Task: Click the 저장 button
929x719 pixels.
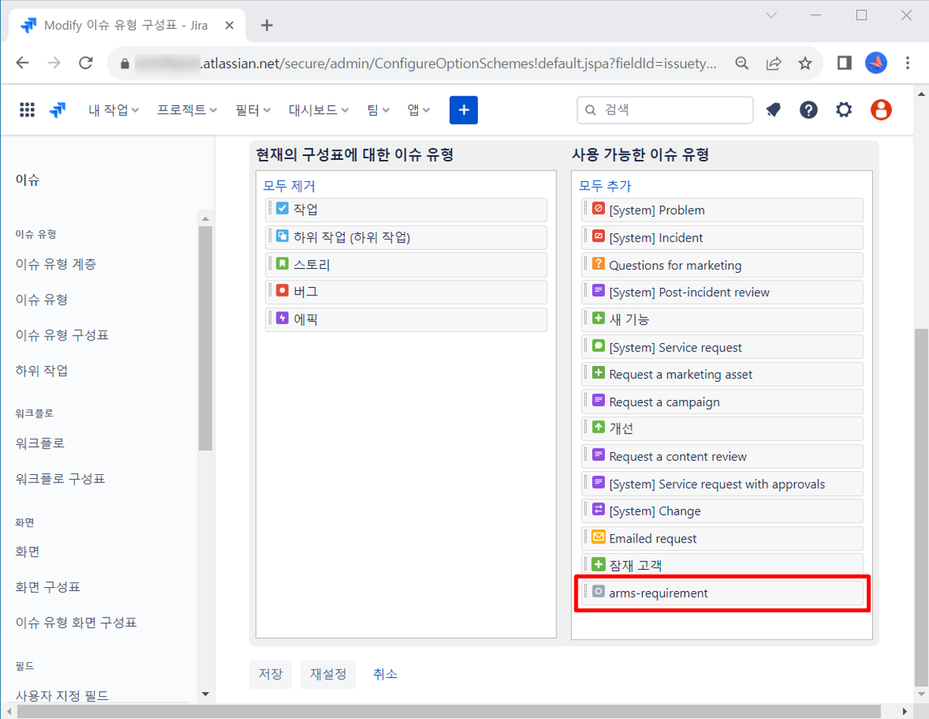Action: click(x=270, y=674)
